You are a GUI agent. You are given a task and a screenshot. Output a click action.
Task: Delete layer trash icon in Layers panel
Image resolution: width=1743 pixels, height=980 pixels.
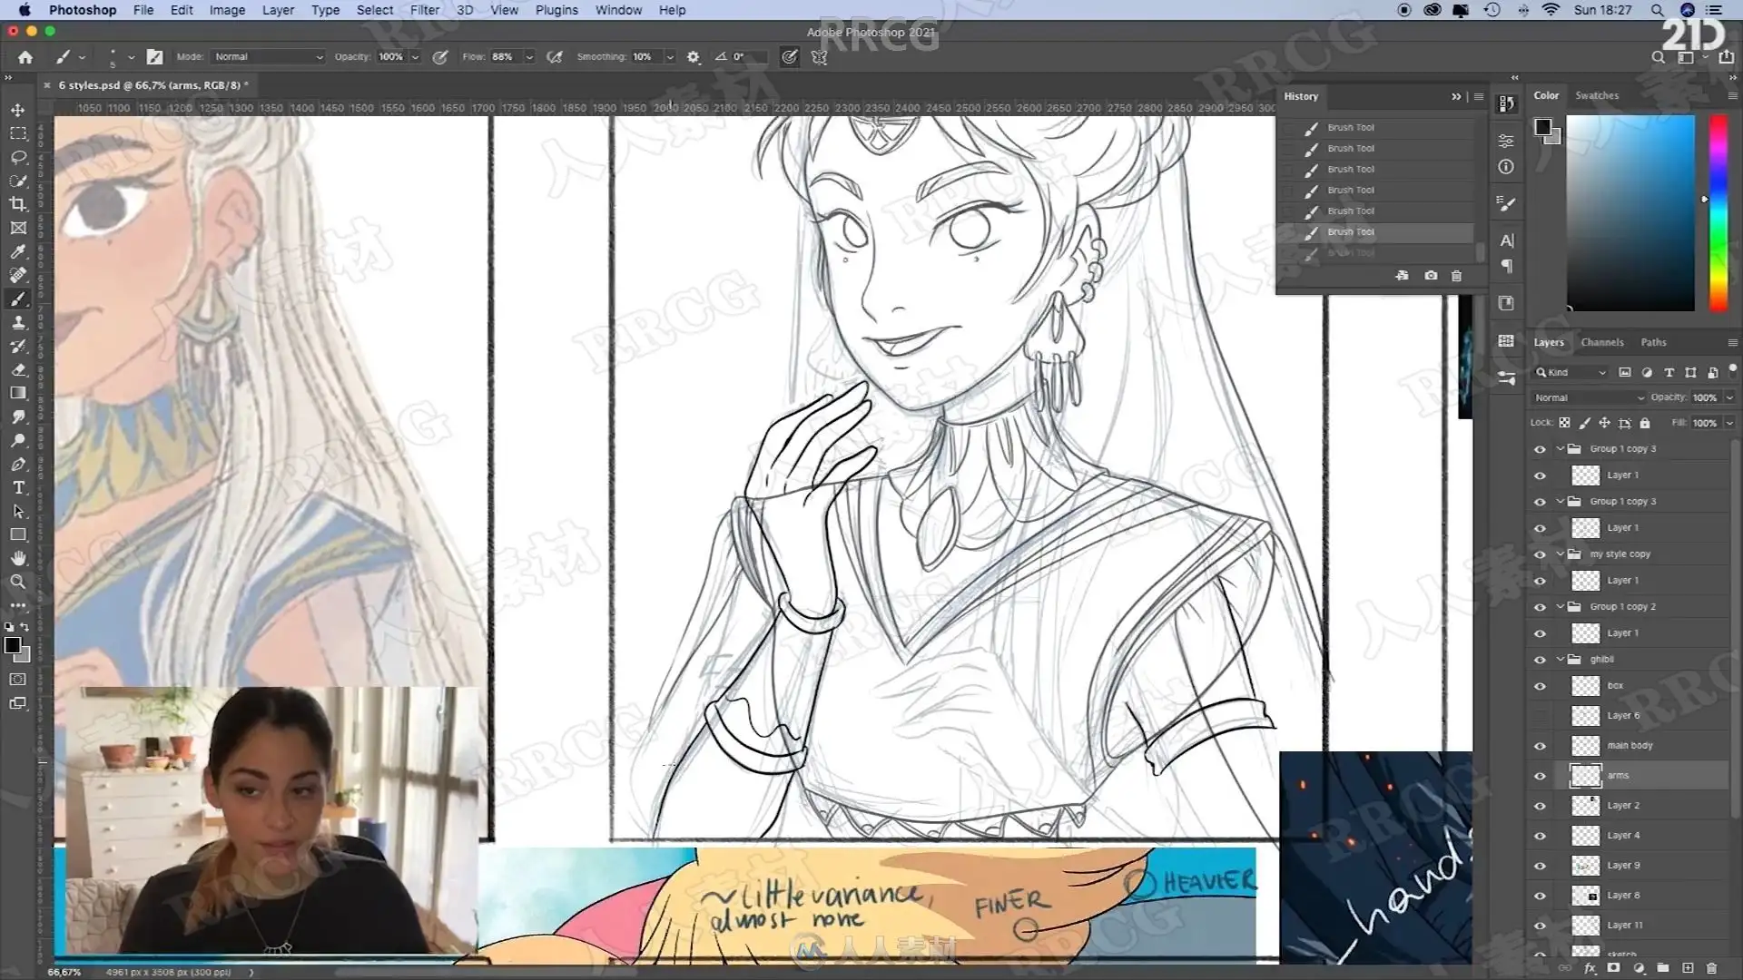1712,968
